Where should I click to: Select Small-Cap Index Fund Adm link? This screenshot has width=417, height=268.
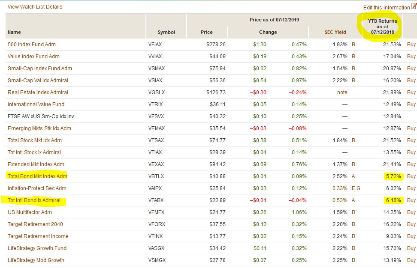click(39, 68)
